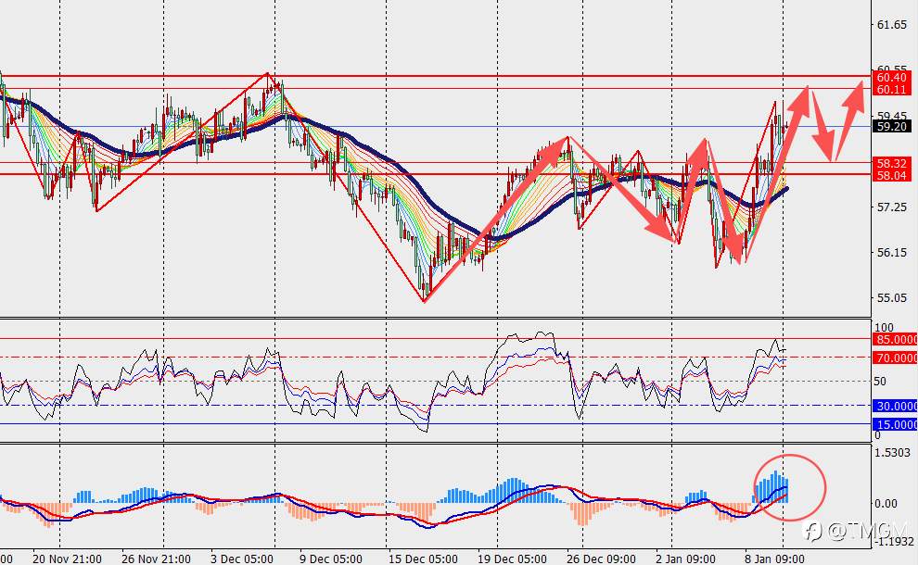Select the red 60.40 resistance price label
Image resolution: width=918 pixels, height=565 pixels.
[892, 77]
